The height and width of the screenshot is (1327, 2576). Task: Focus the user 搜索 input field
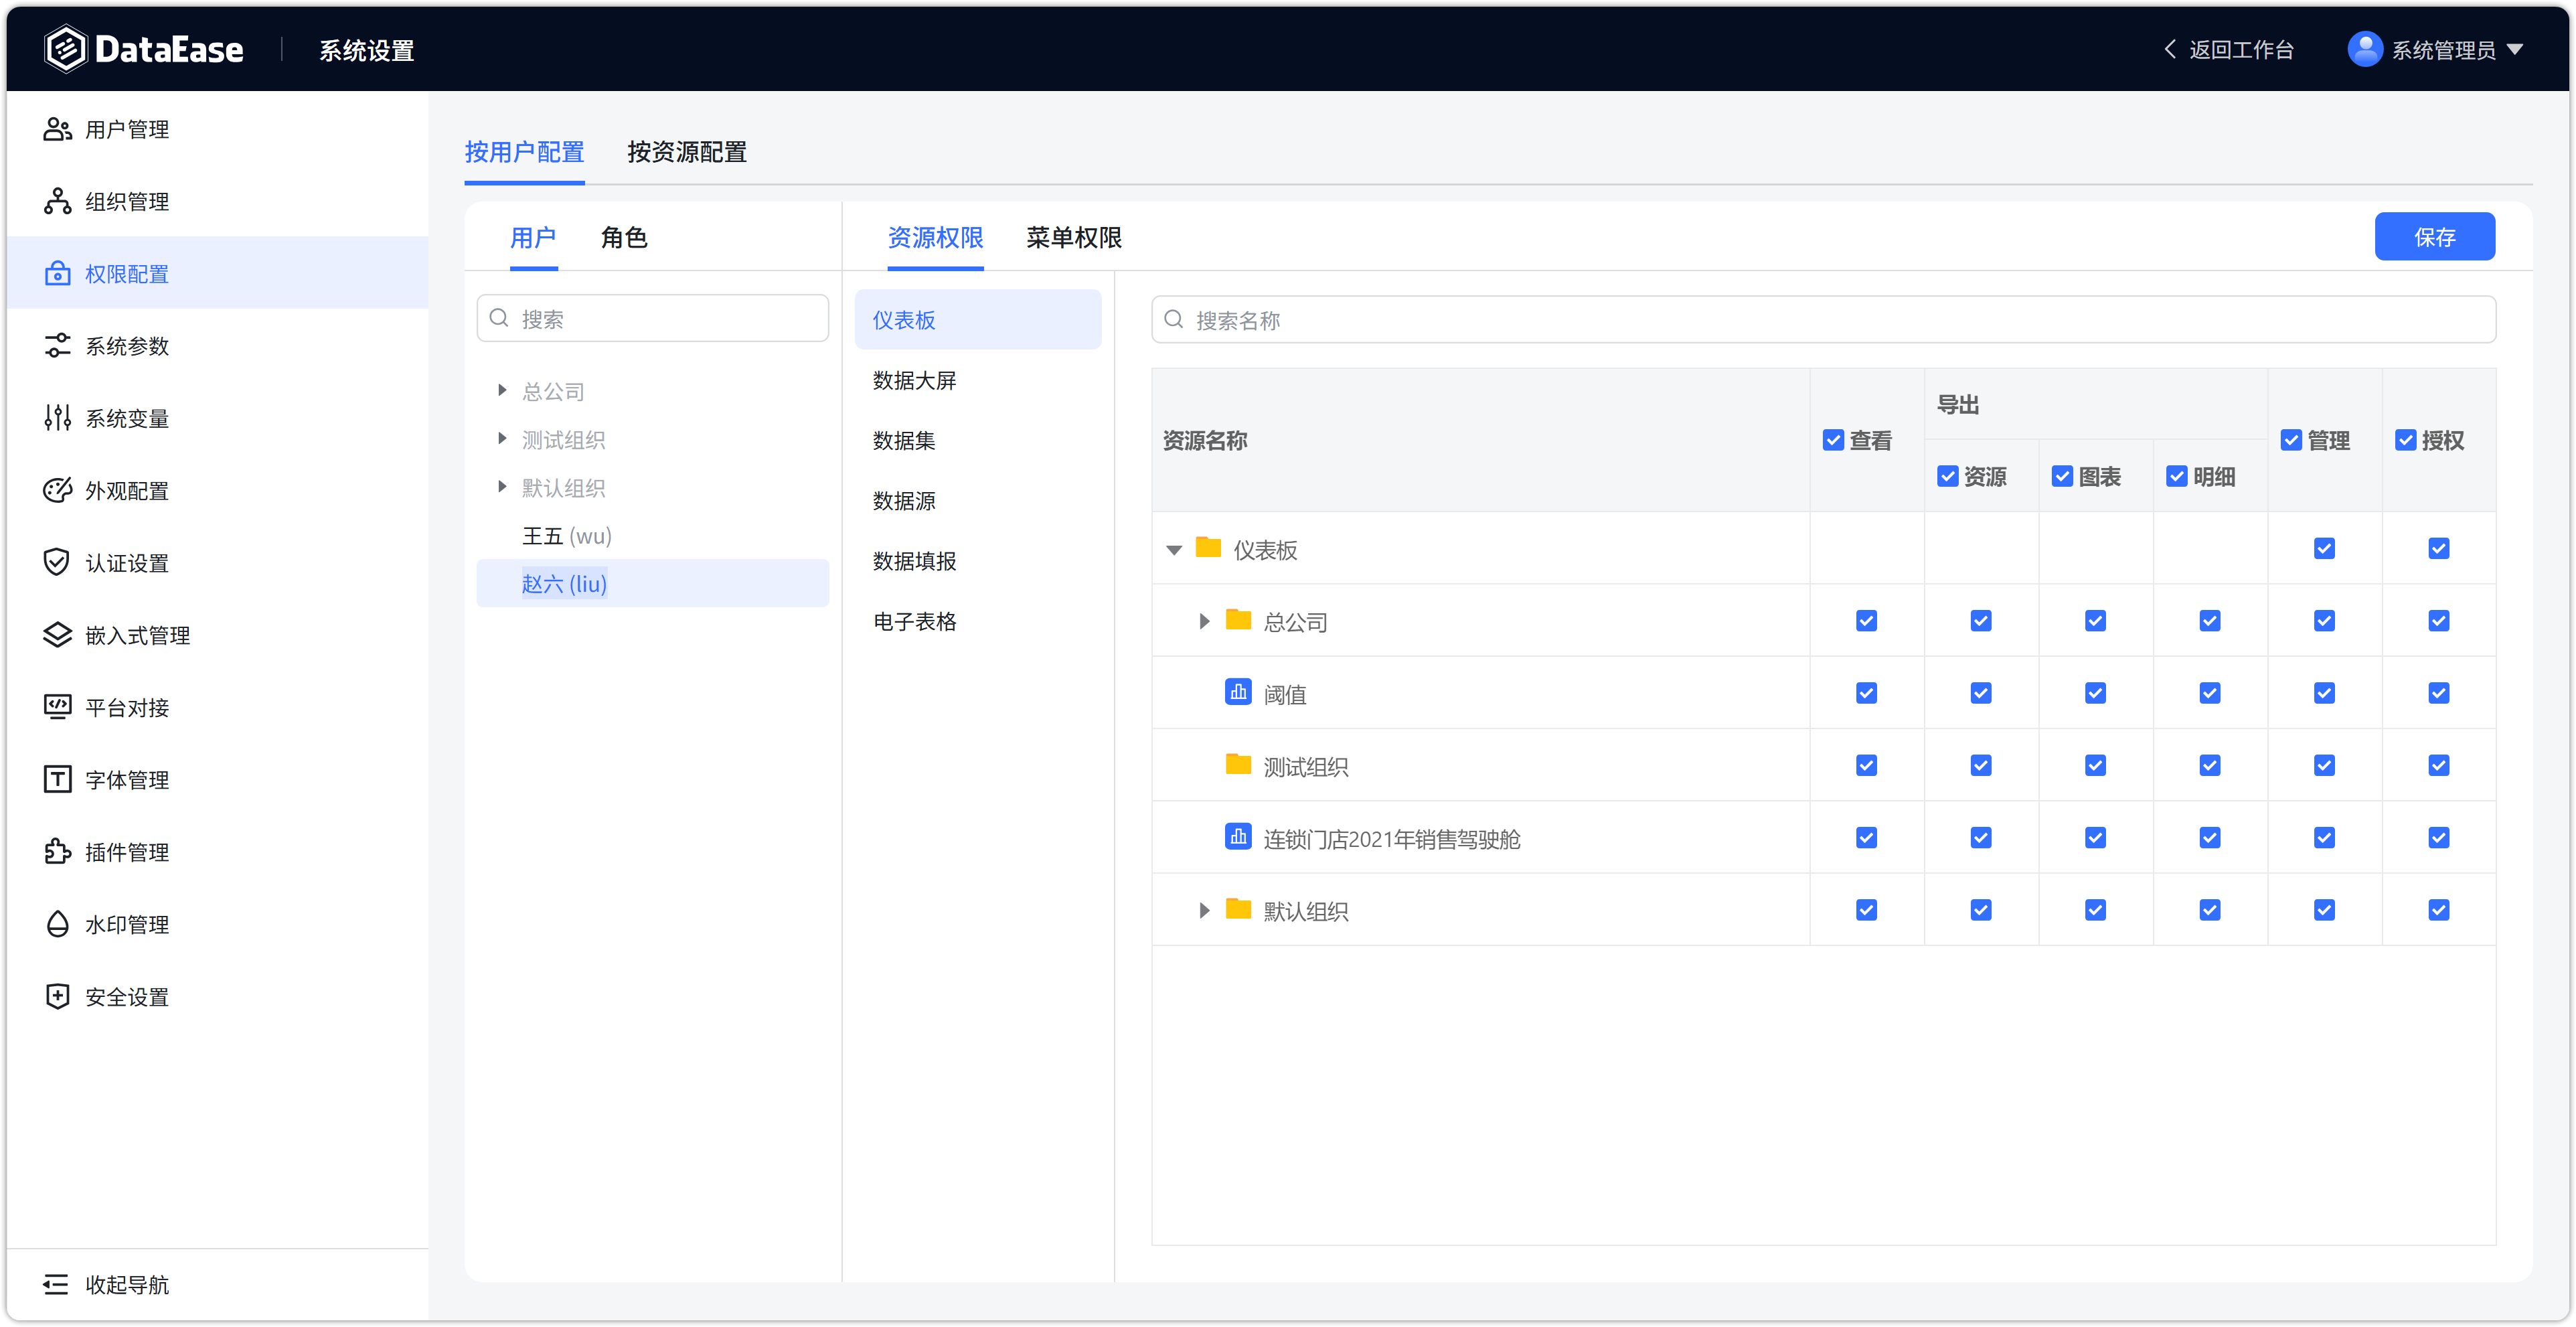(x=652, y=318)
